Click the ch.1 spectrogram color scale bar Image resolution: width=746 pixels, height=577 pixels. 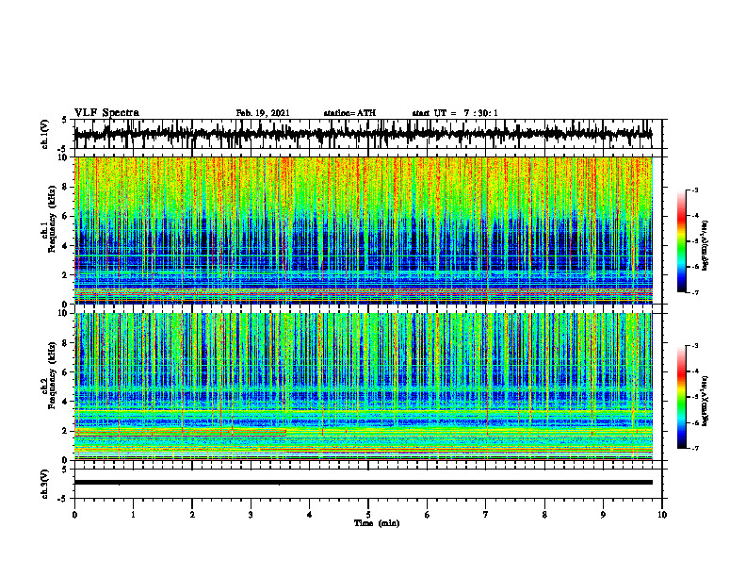(681, 241)
